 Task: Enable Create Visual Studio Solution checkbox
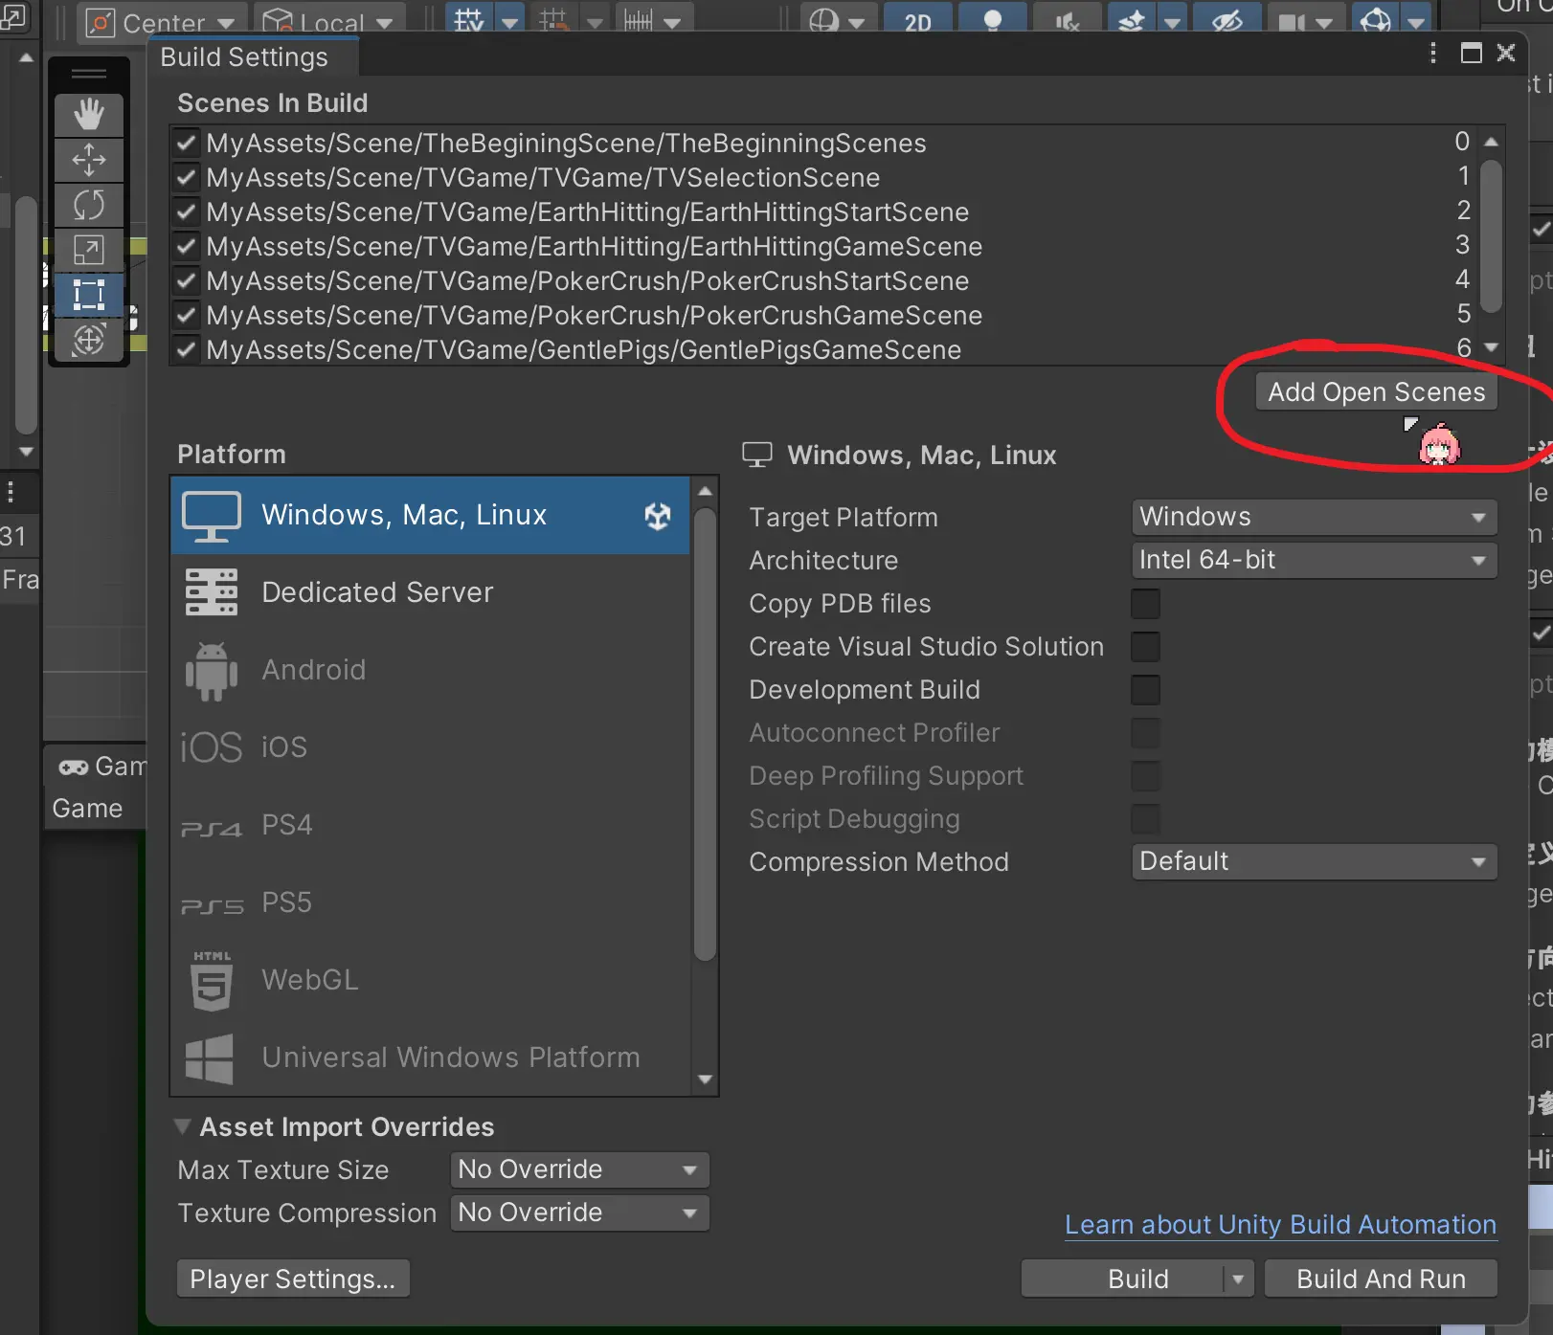tap(1145, 647)
